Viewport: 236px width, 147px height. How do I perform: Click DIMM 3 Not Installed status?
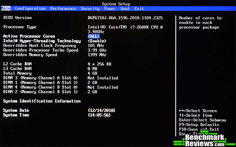coord(103,78)
